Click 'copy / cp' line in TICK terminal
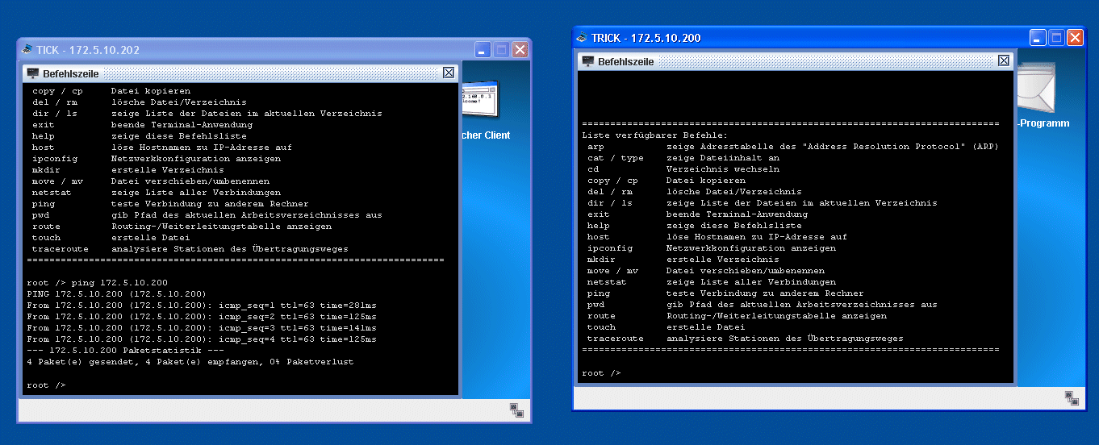 click(x=111, y=91)
